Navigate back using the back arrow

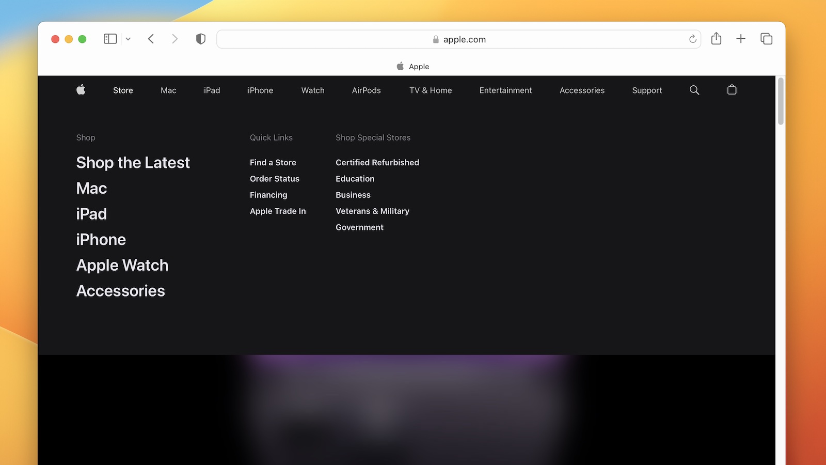pyautogui.click(x=151, y=38)
